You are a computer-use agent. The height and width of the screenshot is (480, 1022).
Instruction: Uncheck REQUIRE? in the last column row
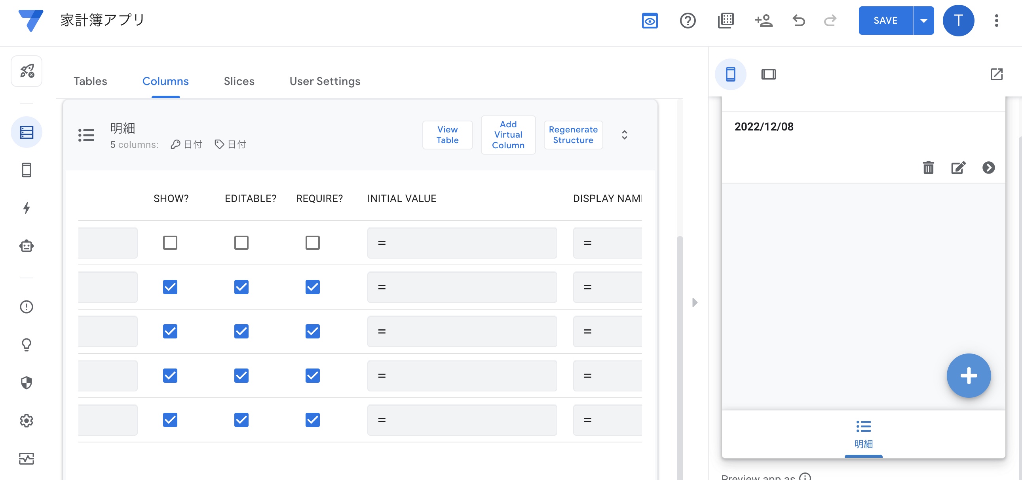click(x=312, y=420)
